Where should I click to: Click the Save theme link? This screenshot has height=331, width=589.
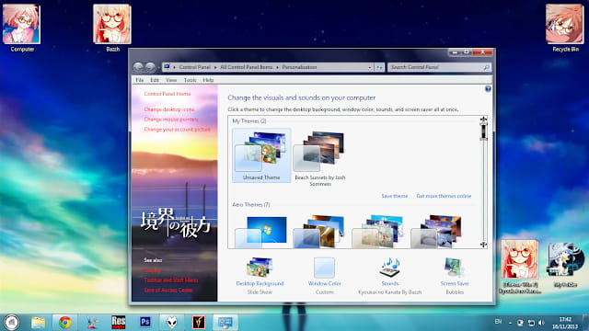coord(395,196)
